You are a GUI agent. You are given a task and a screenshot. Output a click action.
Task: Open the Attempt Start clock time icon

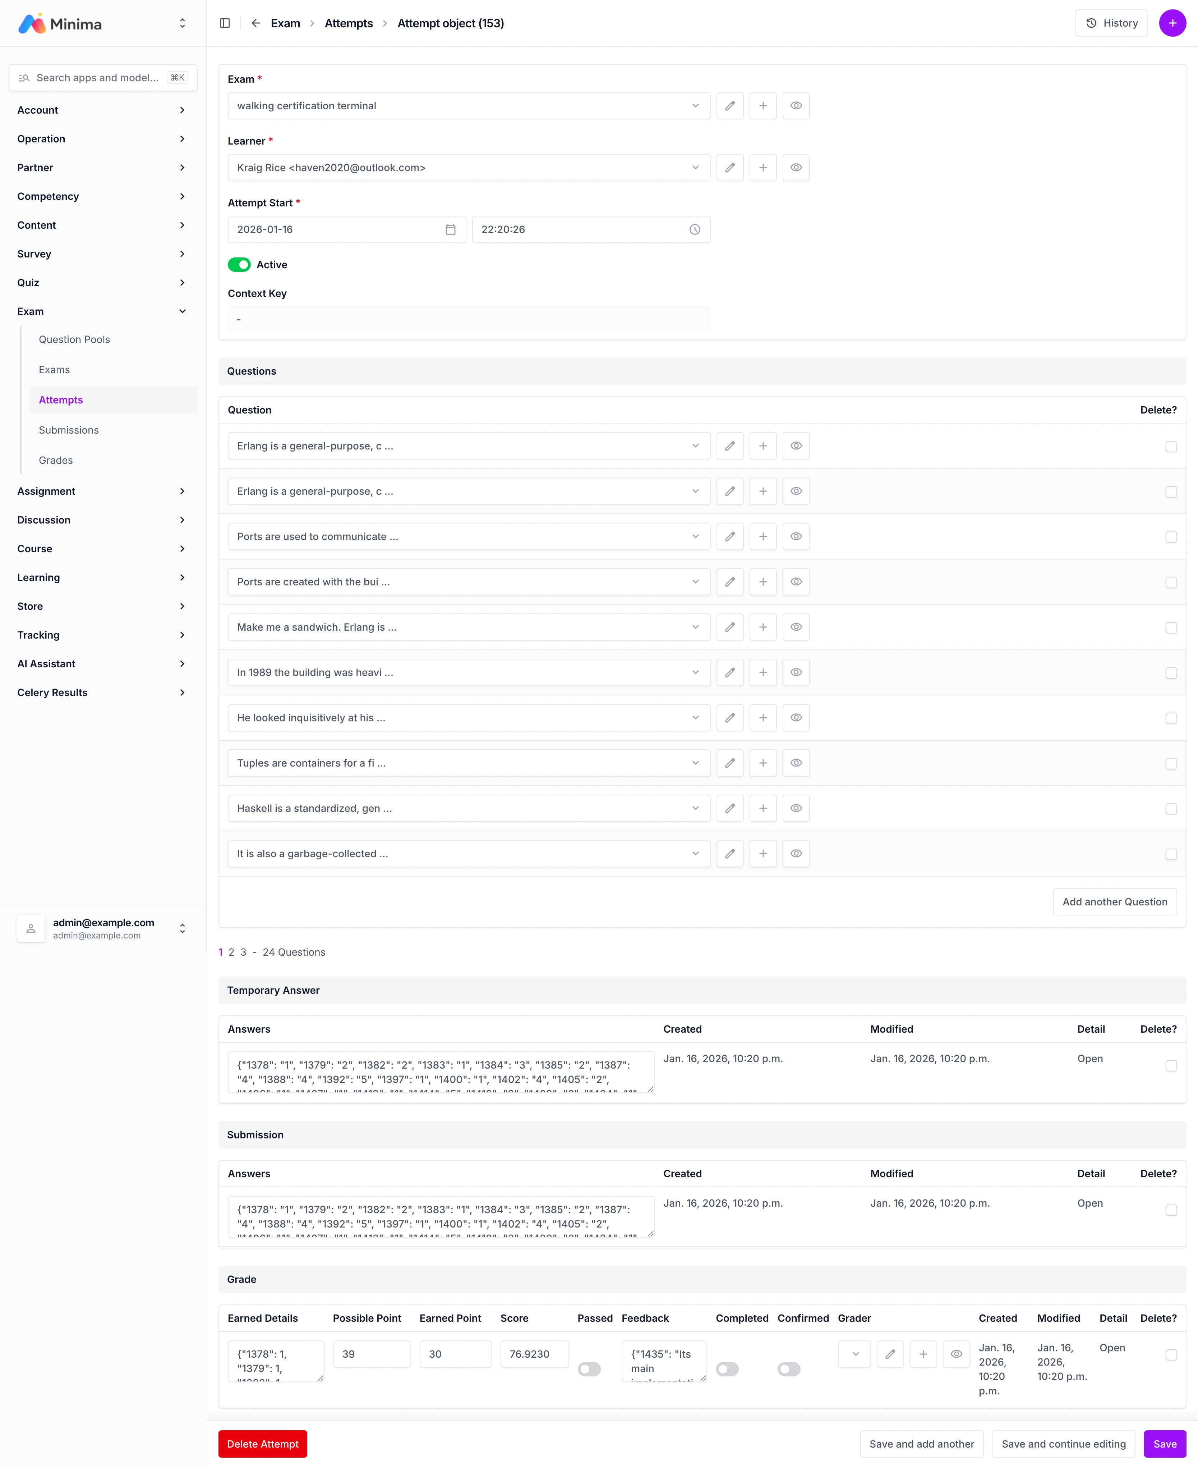click(x=694, y=230)
